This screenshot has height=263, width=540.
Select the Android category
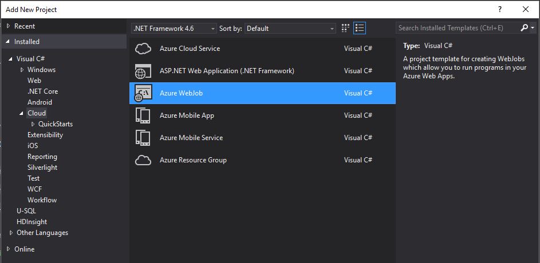coord(40,102)
